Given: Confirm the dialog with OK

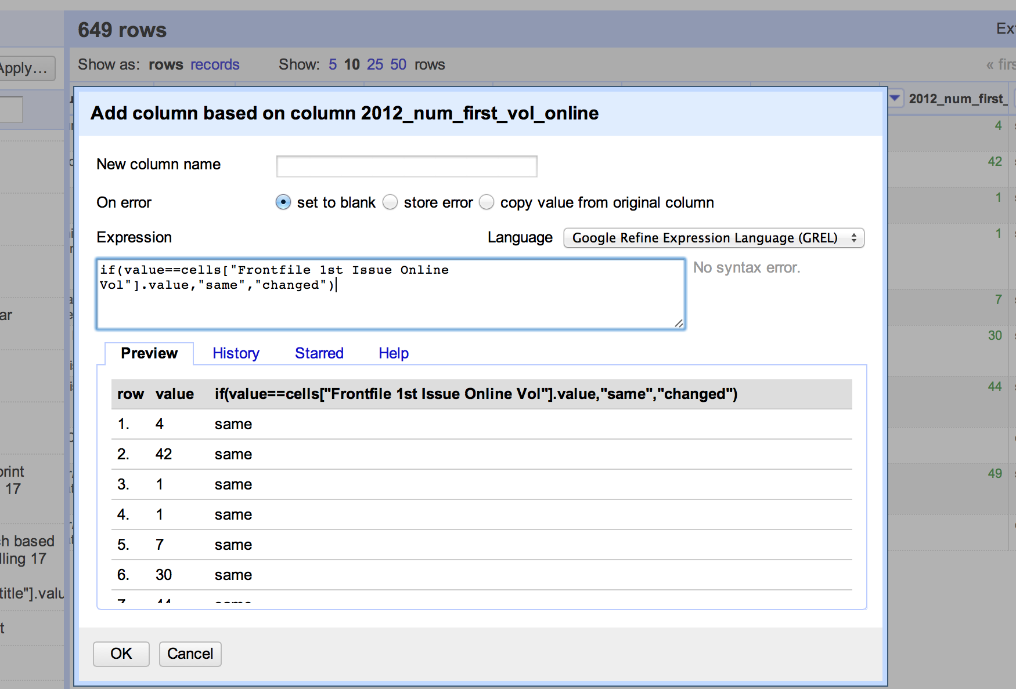Looking at the screenshot, I should [121, 654].
